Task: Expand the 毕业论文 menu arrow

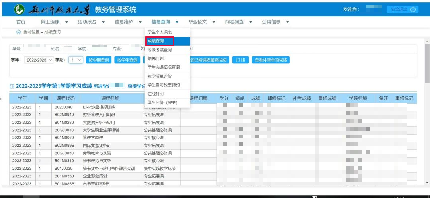Action: pos(214,23)
